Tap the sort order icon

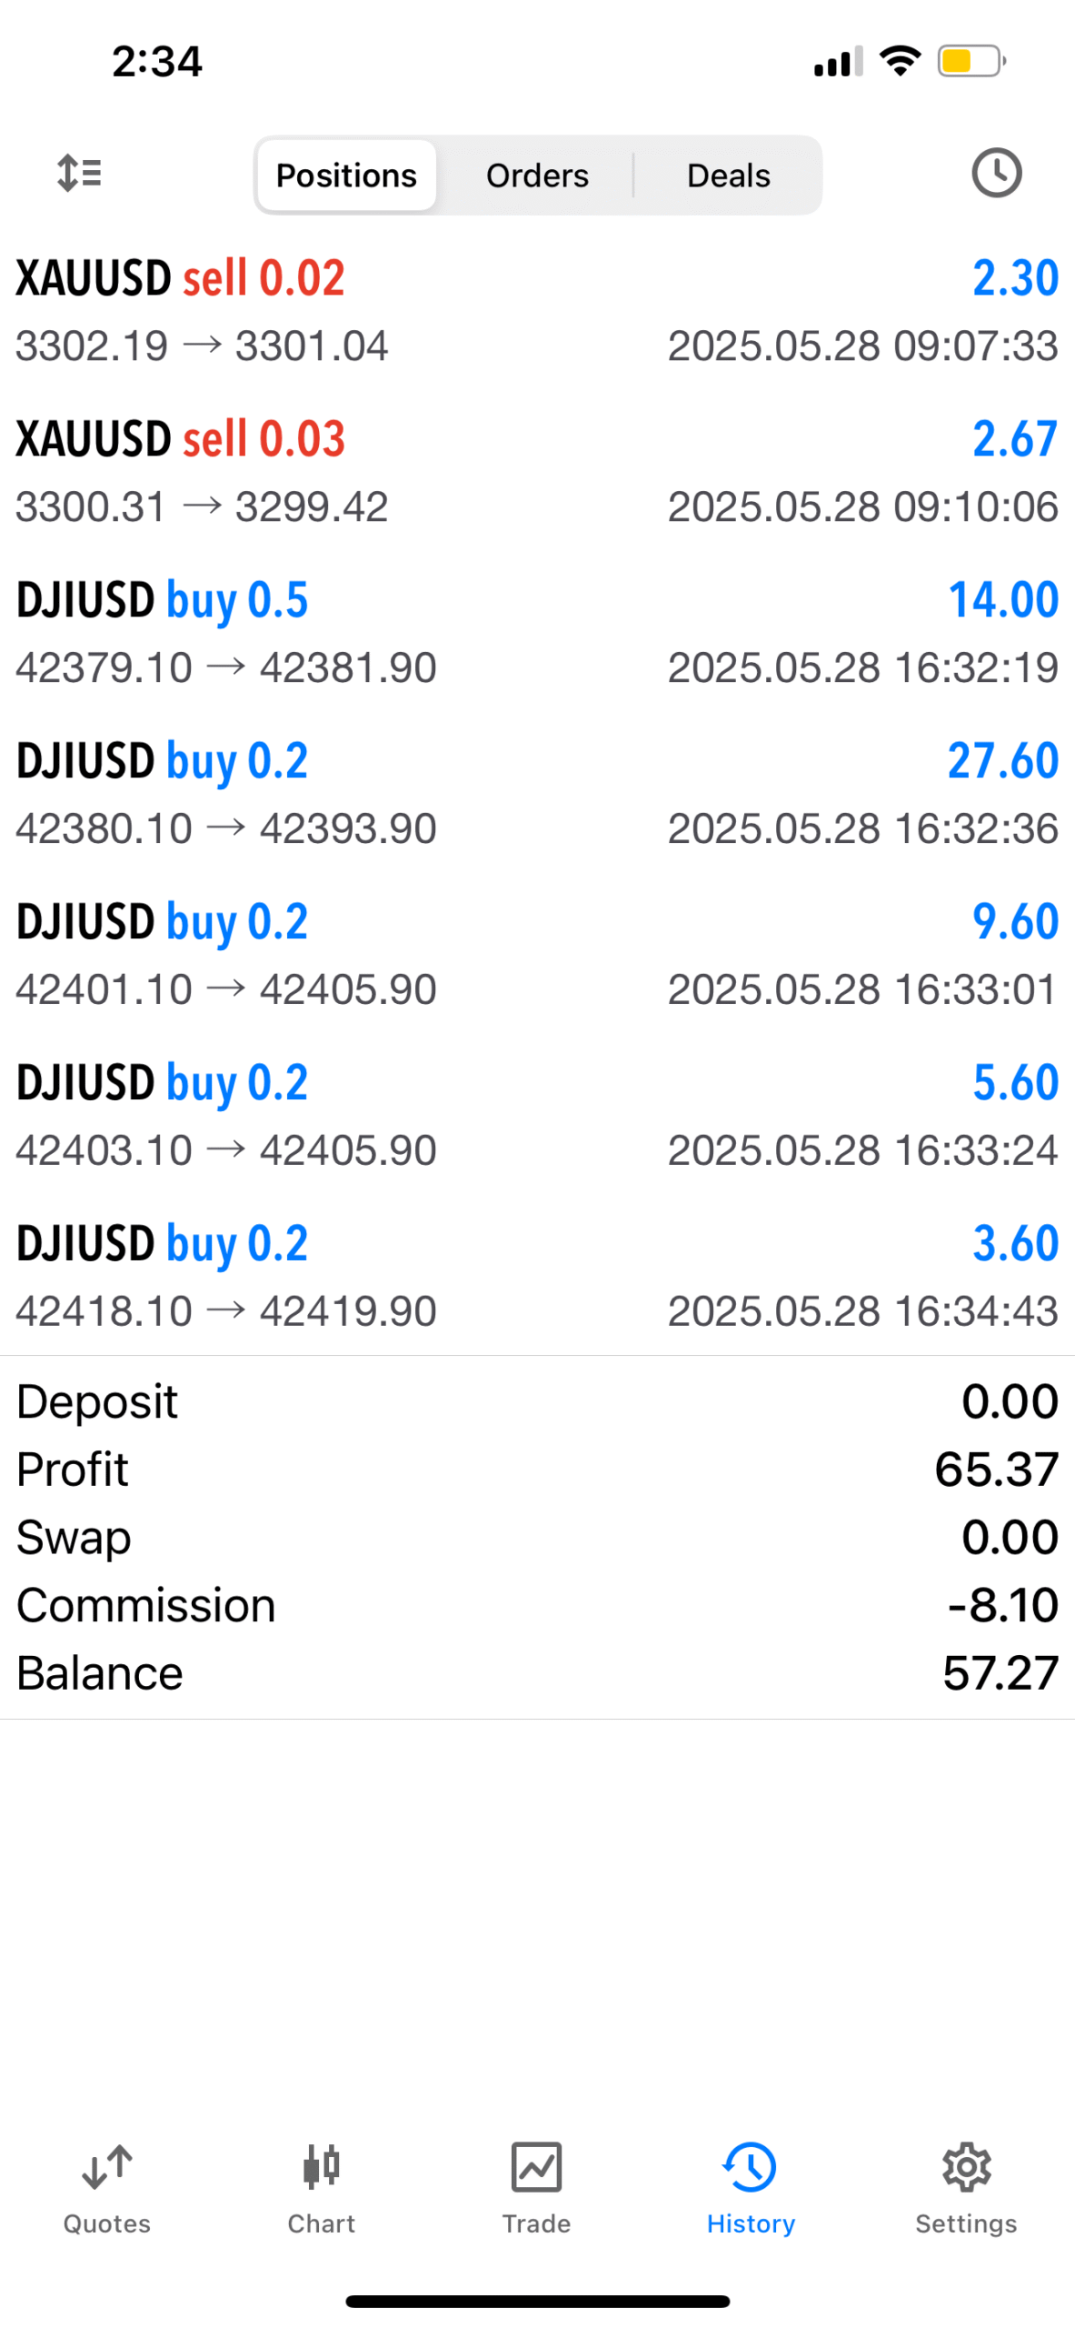point(79,173)
